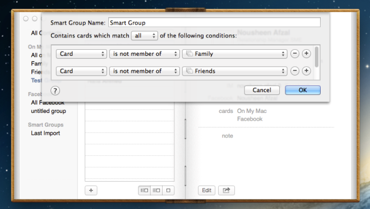
Task: Confirm the smart group with OK
Action: (303, 91)
